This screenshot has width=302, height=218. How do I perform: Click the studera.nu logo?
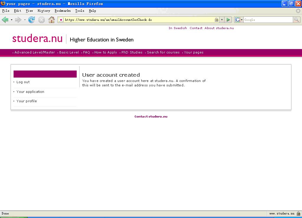coord(37,38)
